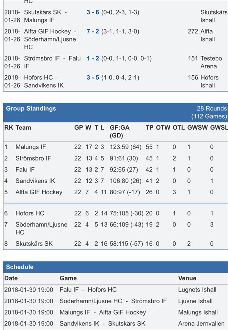Select Malungs IF in the Group Standings table
This screenshot has height=330, width=228.
click(31, 147)
